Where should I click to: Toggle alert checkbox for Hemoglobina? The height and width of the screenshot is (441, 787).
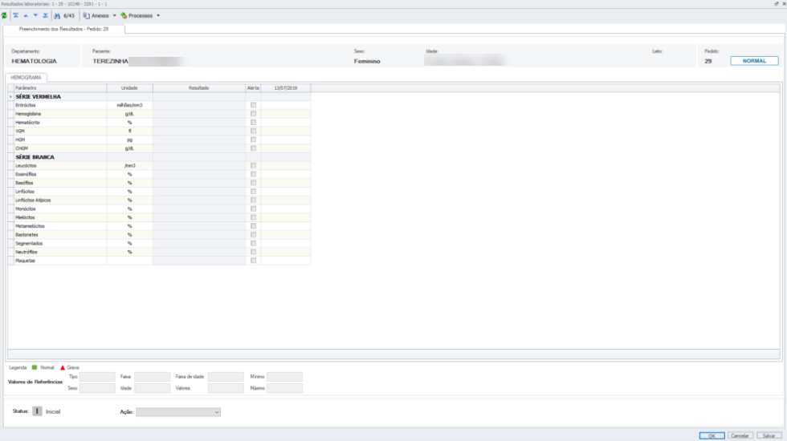click(x=254, y=114)
